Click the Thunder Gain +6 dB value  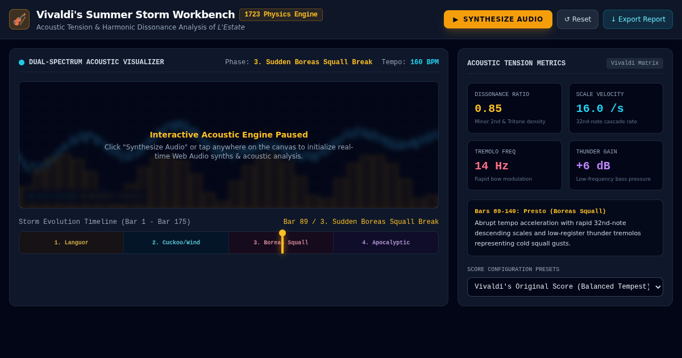[x=593, y=166]
